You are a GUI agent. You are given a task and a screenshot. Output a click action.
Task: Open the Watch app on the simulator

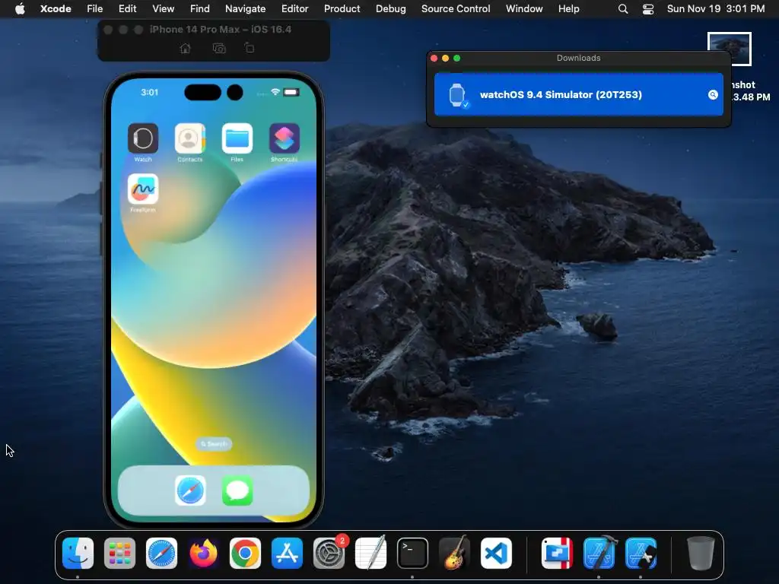coord(143,138)
